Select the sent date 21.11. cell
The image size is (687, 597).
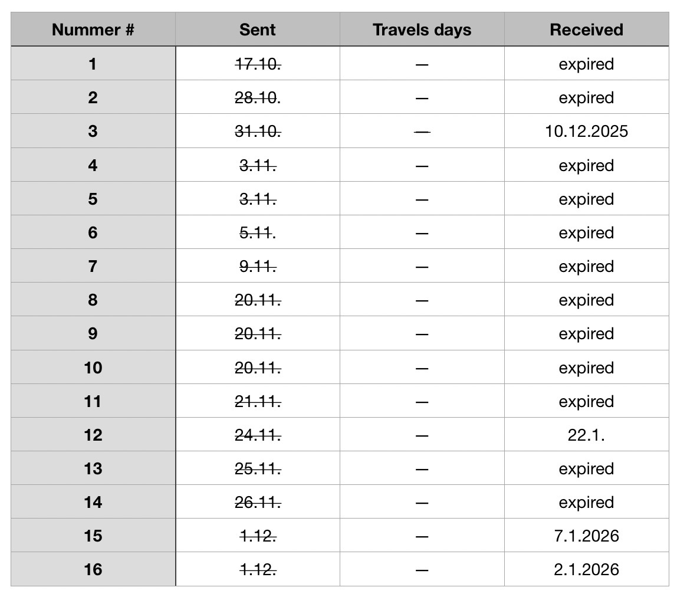coord(258,401)
